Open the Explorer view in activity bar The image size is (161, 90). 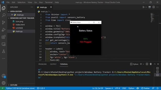(4, 8)
